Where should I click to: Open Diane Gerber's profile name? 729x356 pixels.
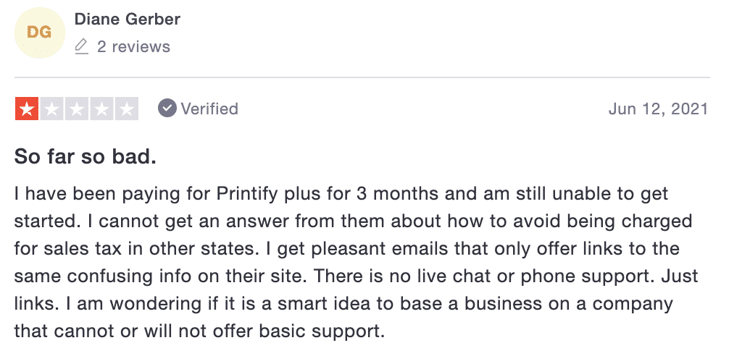tap(128, 20)
